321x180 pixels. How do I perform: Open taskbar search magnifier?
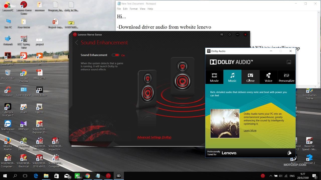tap(15, 176)
